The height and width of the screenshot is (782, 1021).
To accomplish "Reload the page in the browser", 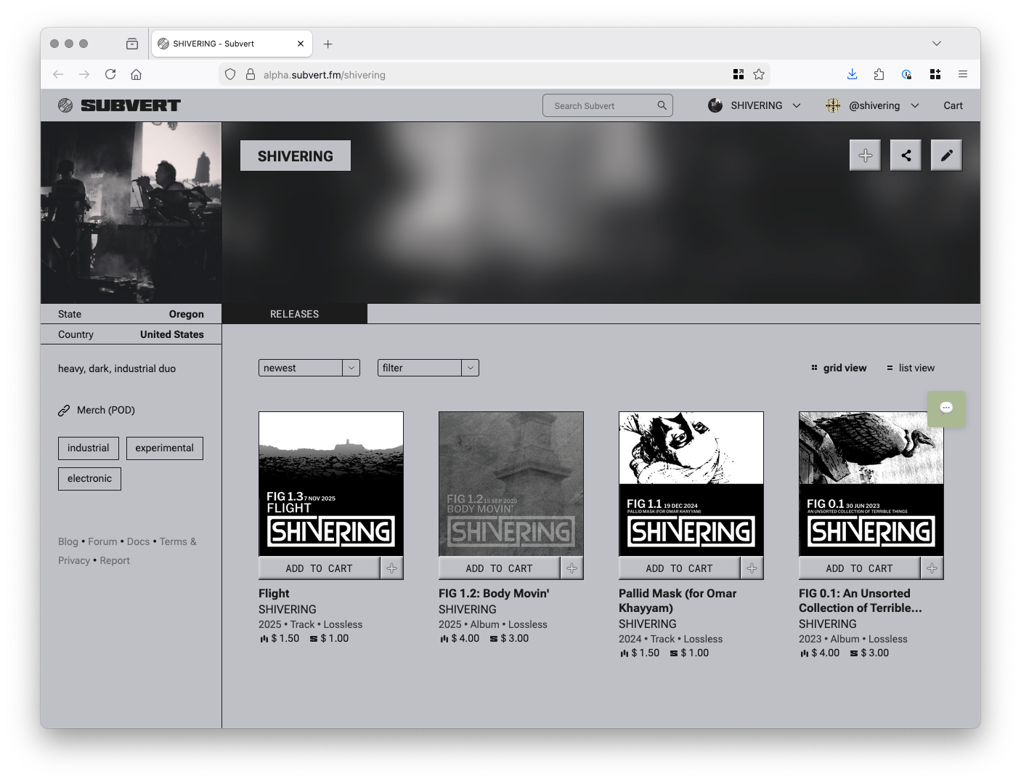I will point(110,74).
